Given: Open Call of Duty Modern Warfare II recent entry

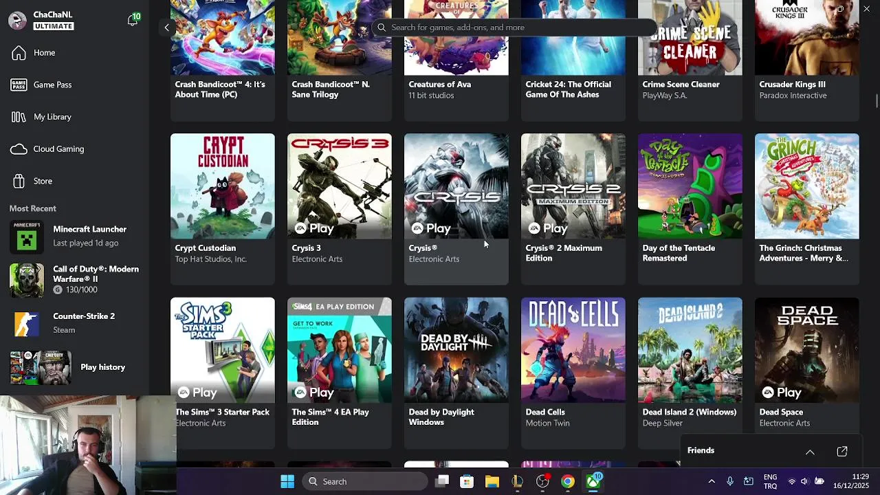Looking at the screenshot, I should coord(74,279).
